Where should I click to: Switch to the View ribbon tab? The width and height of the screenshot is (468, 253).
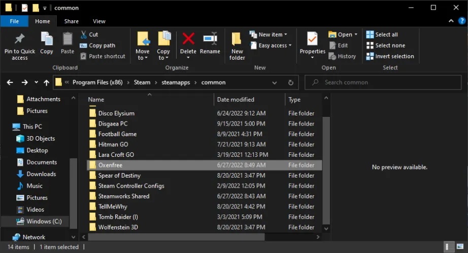click(99, 21)
